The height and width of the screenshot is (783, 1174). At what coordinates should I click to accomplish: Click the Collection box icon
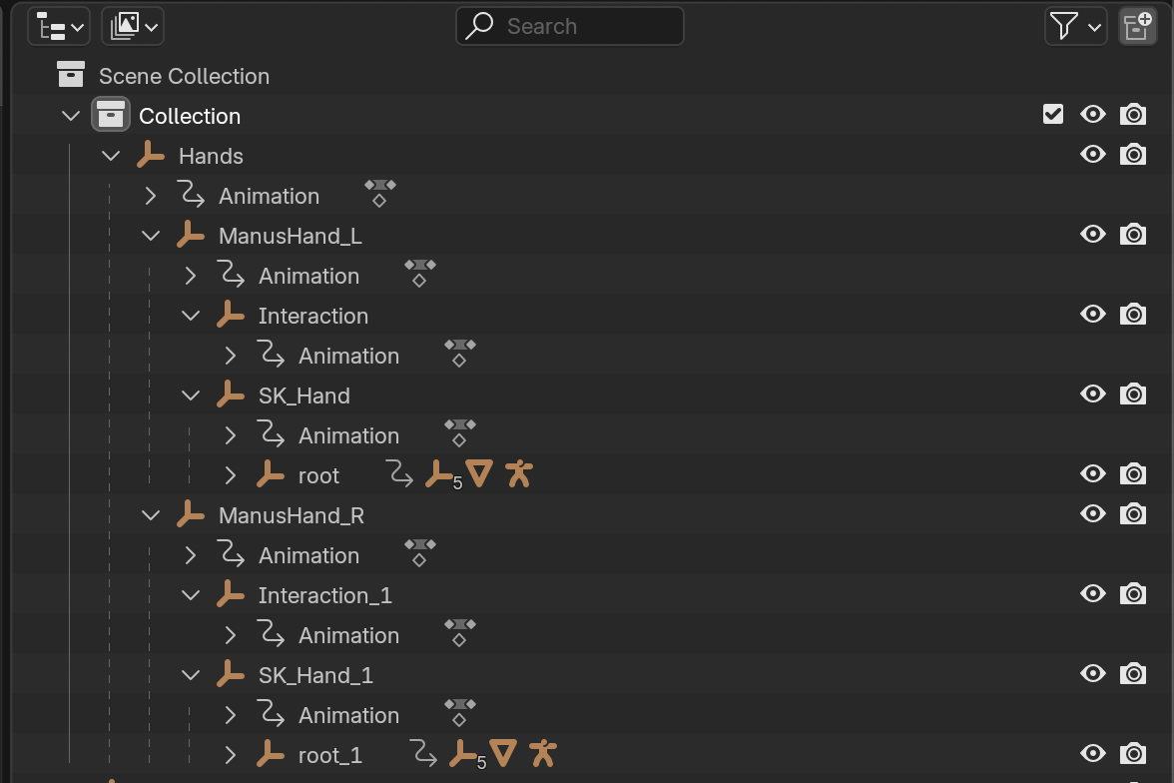coord(111,115)
